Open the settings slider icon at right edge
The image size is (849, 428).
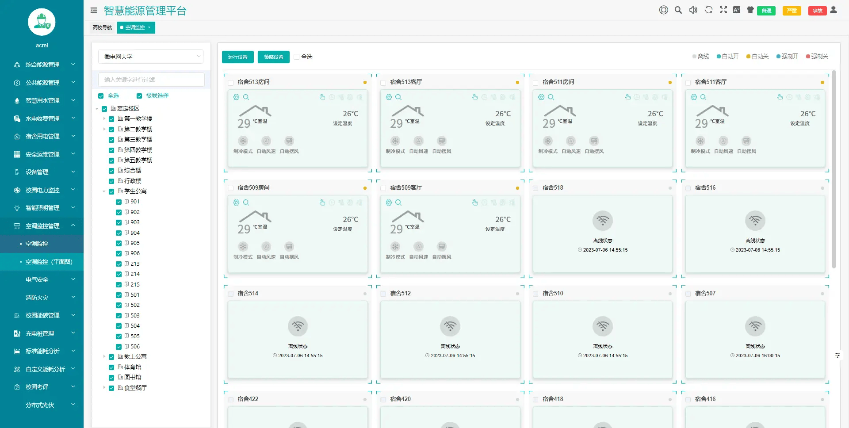838,355
